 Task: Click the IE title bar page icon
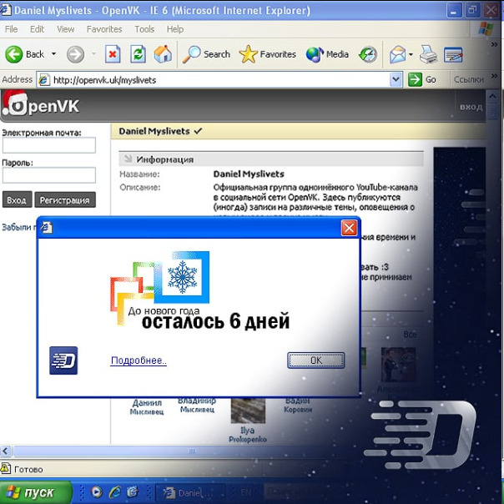6,10
